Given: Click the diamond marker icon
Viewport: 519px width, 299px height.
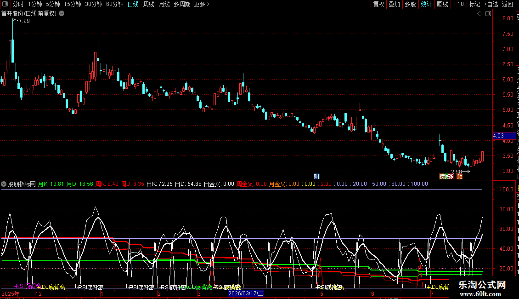Looking at the screenshot, I should click(480, 14).
